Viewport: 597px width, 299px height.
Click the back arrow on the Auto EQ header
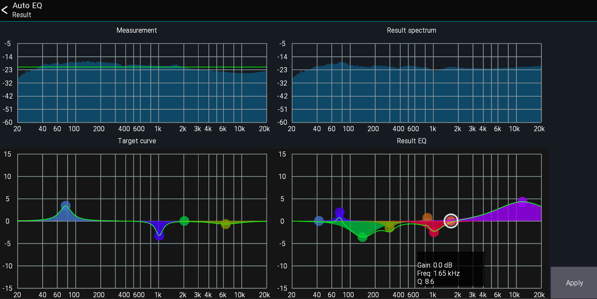pos(5,9)
